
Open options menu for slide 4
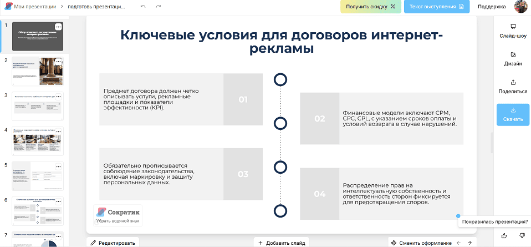pos(58,132)
